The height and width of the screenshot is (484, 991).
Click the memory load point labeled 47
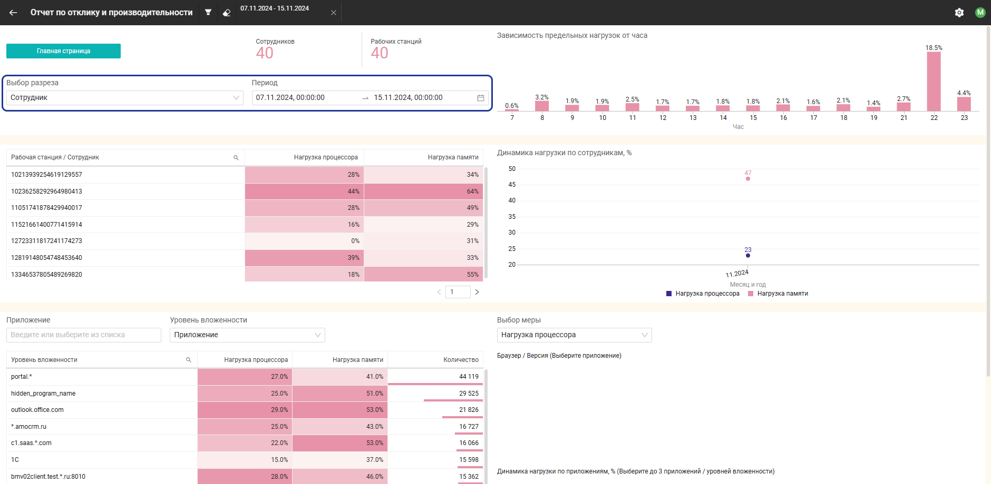pos(748,179)
